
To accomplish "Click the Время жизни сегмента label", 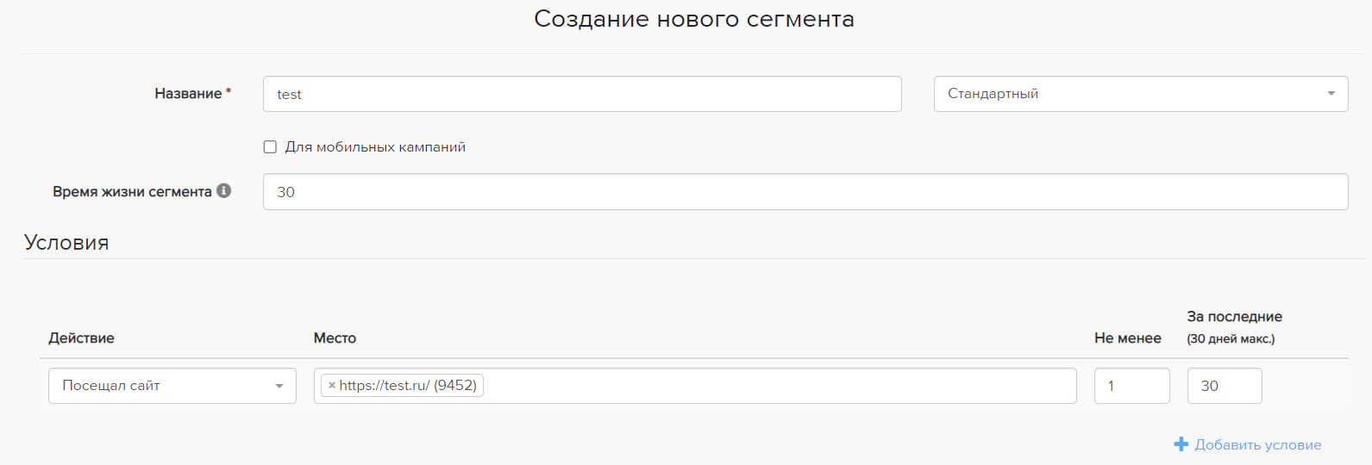I will tap(132, 192).
